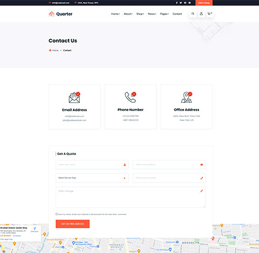The width and height of the screenshot is (259, 253).
Task: Open the Shop menu
Action: (140, 14)
